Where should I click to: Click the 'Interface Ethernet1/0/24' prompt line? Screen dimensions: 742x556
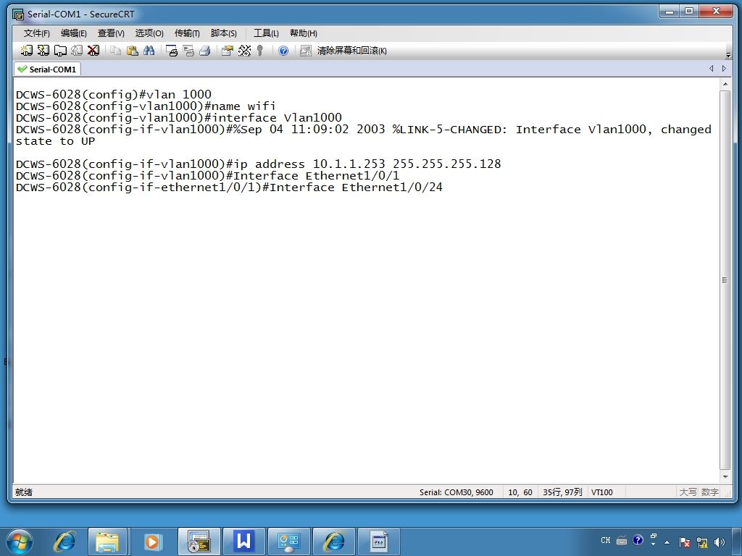point(229,188)
